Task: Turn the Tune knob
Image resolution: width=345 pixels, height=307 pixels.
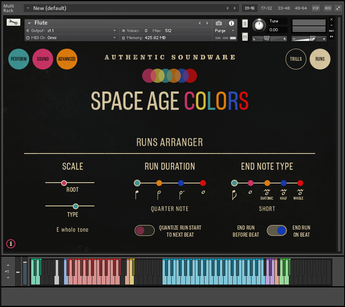Action: coord(259,25)
